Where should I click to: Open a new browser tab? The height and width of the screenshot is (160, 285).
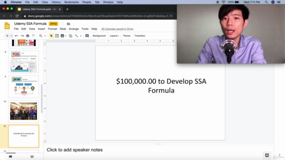coord(67,9)
